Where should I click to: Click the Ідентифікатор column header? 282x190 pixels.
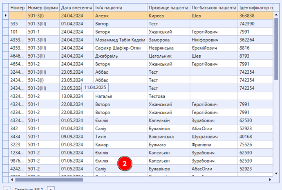pyautogui.click(x=255, y=7)
